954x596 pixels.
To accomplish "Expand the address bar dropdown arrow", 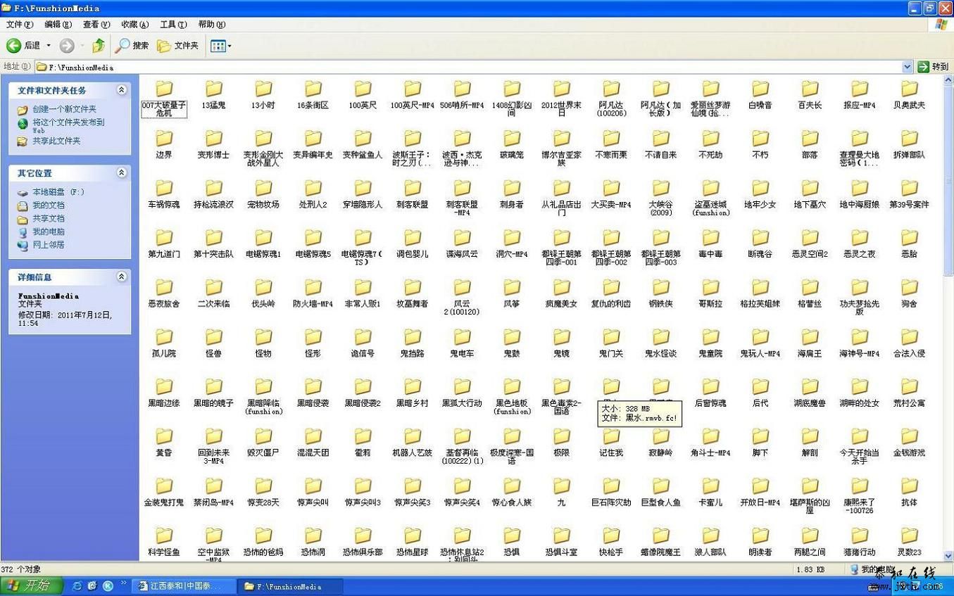I will click(907, 67).
